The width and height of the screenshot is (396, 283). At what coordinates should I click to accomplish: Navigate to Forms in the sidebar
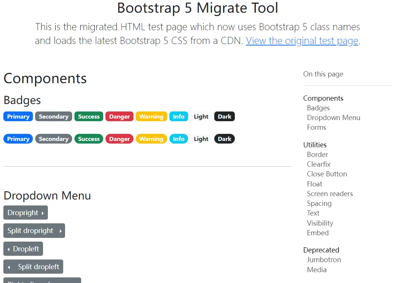tap(317, 128)
